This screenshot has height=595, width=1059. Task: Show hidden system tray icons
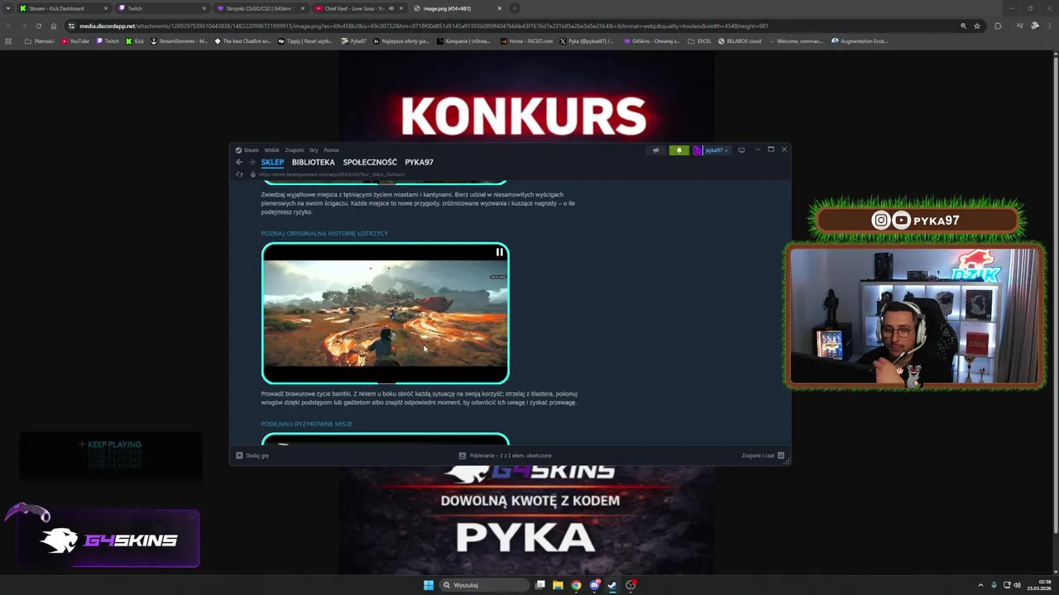coord(980,585)
